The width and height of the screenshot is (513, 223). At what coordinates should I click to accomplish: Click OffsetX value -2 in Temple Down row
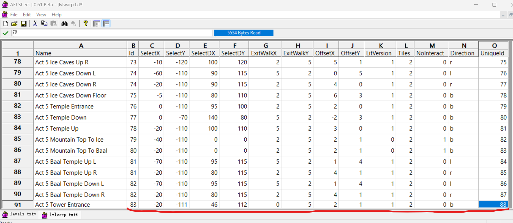pyautogui.click(x=326, y=117)
